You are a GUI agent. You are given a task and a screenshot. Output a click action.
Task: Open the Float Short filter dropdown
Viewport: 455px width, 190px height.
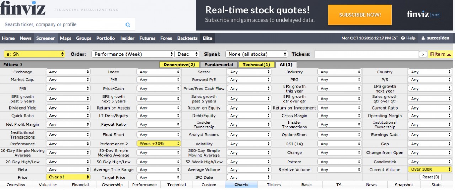[x=159, y=135]
